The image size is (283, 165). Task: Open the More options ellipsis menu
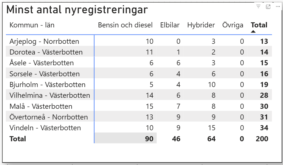point(278,7)
